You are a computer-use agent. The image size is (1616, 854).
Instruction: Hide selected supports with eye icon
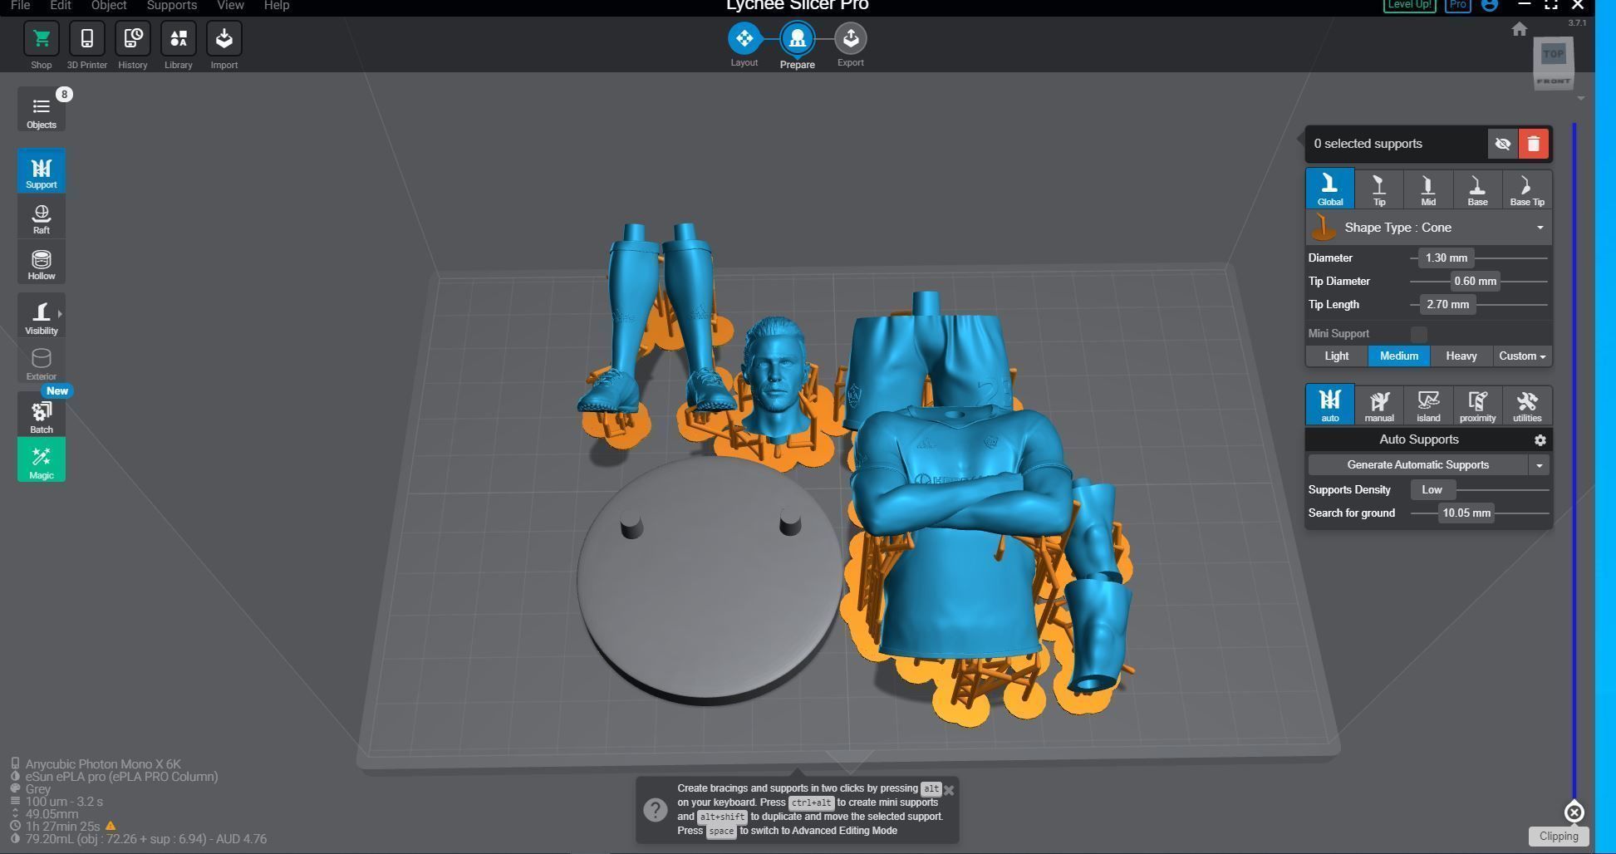(x=1502, y=144)
